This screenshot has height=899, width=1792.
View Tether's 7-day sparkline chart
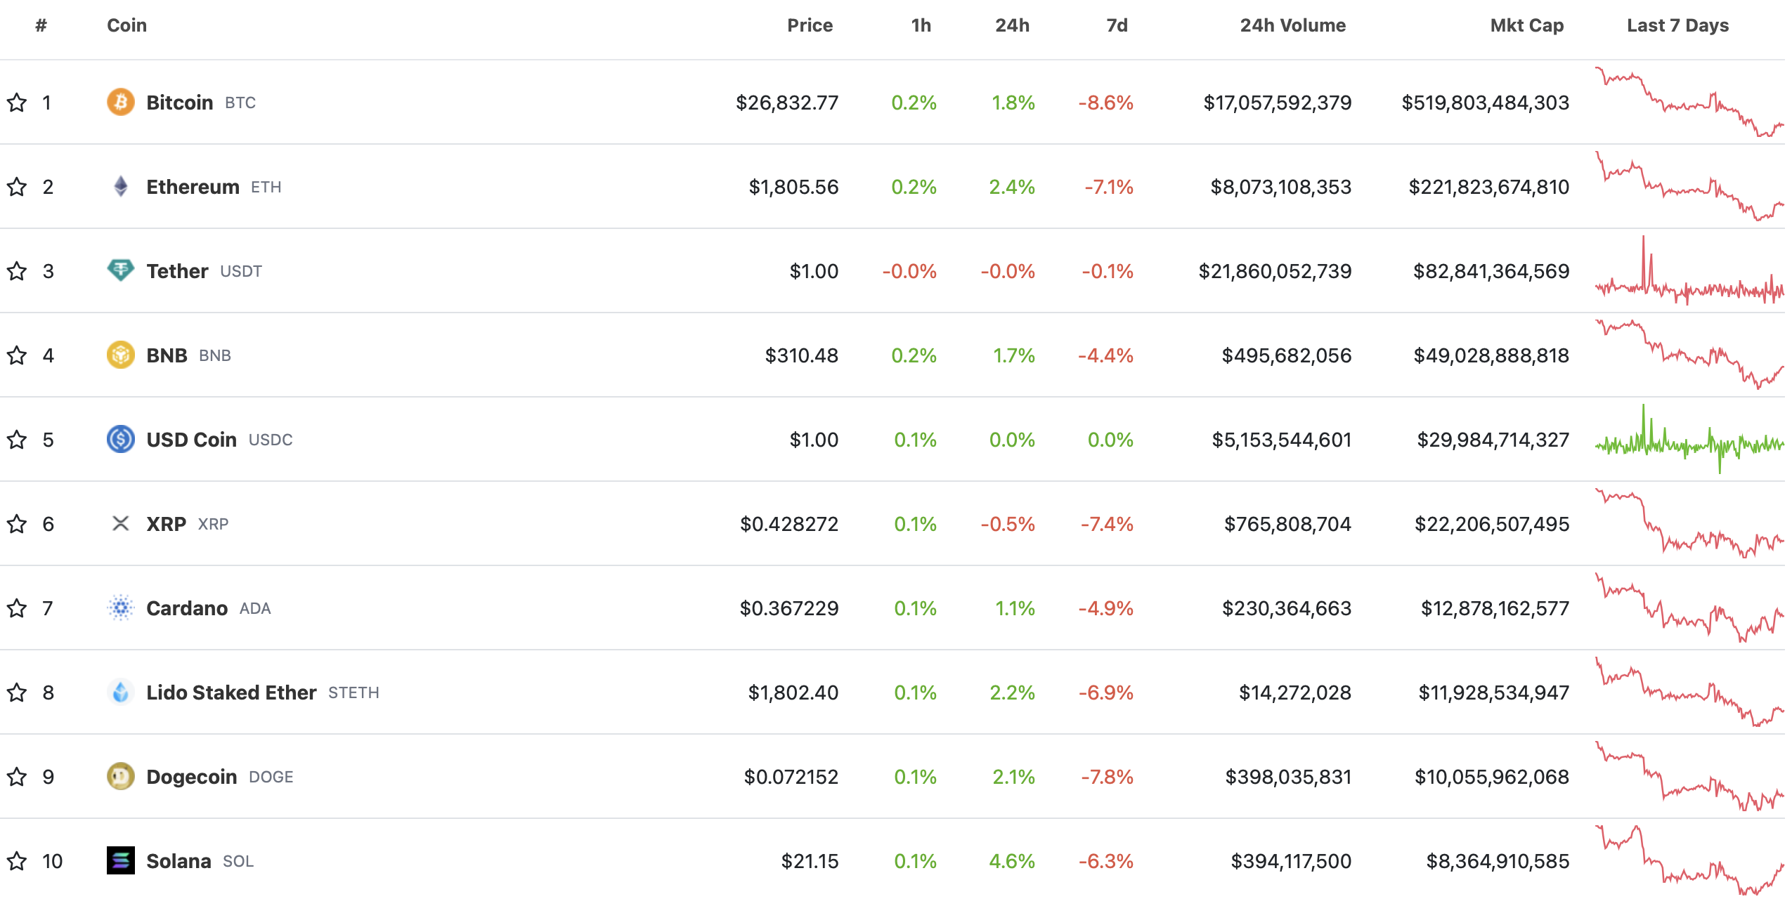tap(1689, 270)
